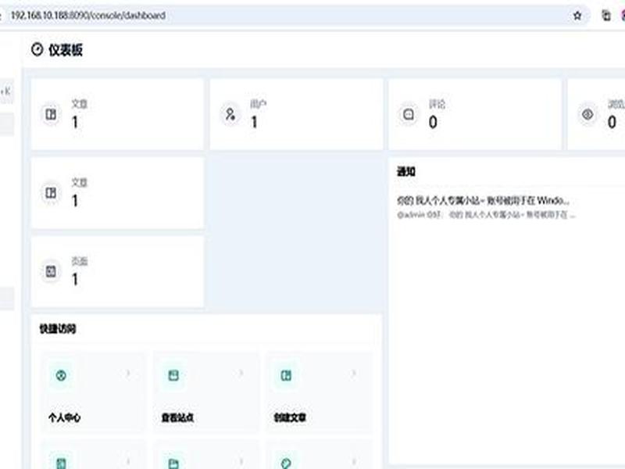Click the arrow on the palette icon card

coord(354,462)
